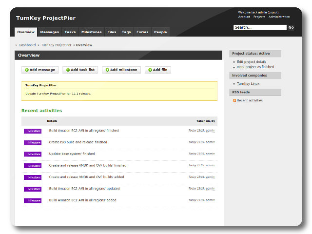Click Mark project as finished link
Screen dimensions: 312x234
[x=255, y=67]
